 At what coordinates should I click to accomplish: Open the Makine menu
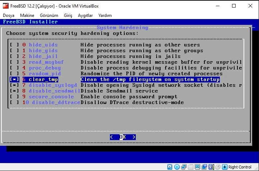[x=27, y=15]
